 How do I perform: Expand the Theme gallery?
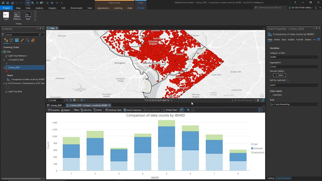[35, 20]
